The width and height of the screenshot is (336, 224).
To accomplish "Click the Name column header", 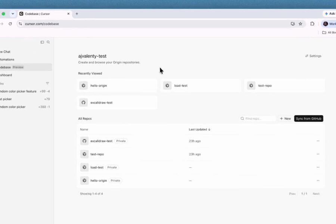I will pyautogui.click(x=84, y=130).
